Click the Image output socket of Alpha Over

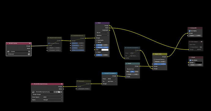167,57
